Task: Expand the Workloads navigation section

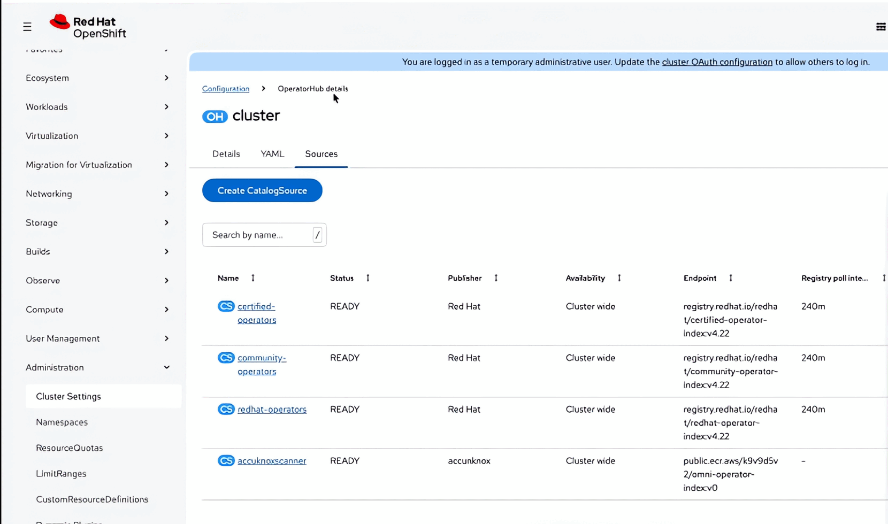Action: click(97, 107)
